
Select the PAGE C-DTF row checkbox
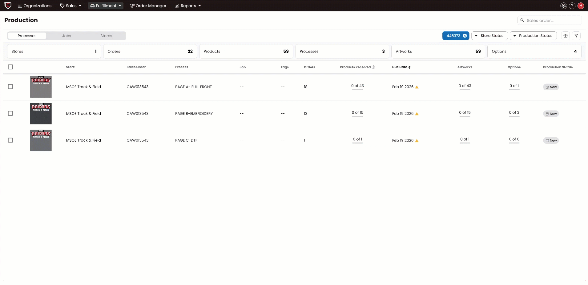tap(10, 140)
